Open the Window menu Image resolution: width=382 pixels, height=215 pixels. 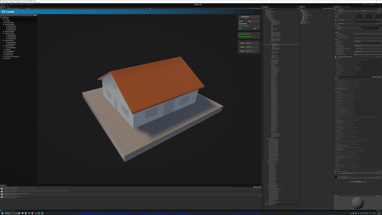(x=35, y=3)
